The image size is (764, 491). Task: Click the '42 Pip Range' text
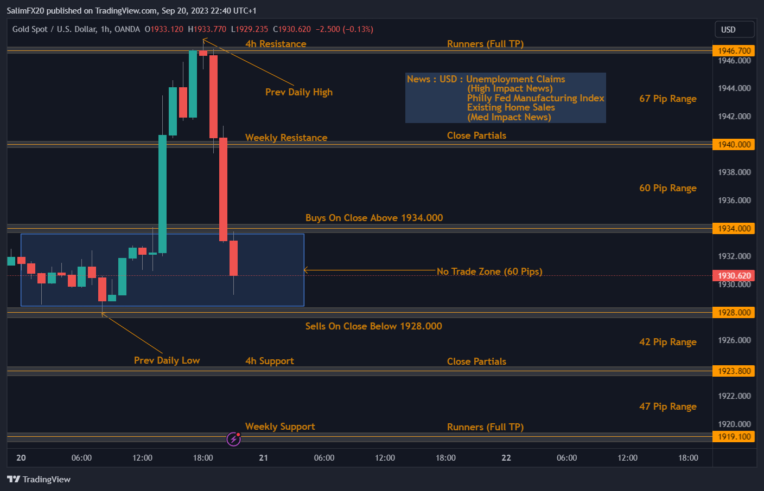(x=668, y=342)
